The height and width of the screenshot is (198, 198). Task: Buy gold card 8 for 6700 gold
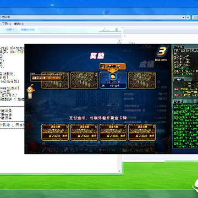pyautogui.click(x=142, y=132)
